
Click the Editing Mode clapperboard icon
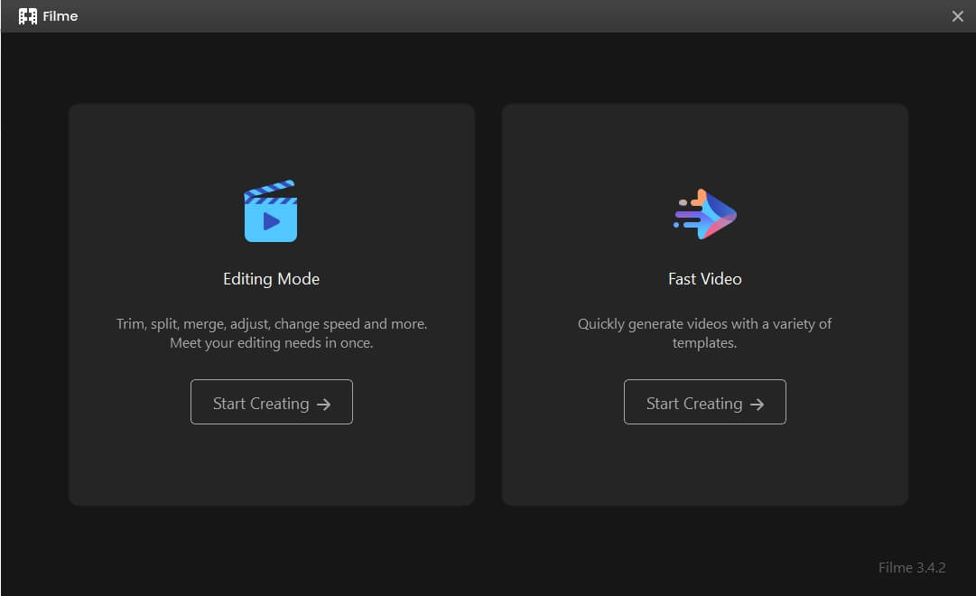(271, 211)
